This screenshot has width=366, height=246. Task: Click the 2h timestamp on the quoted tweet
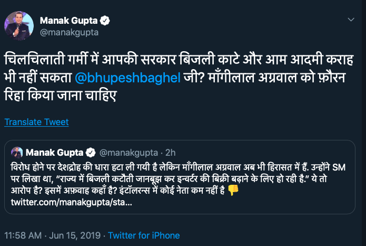(170, 153)
